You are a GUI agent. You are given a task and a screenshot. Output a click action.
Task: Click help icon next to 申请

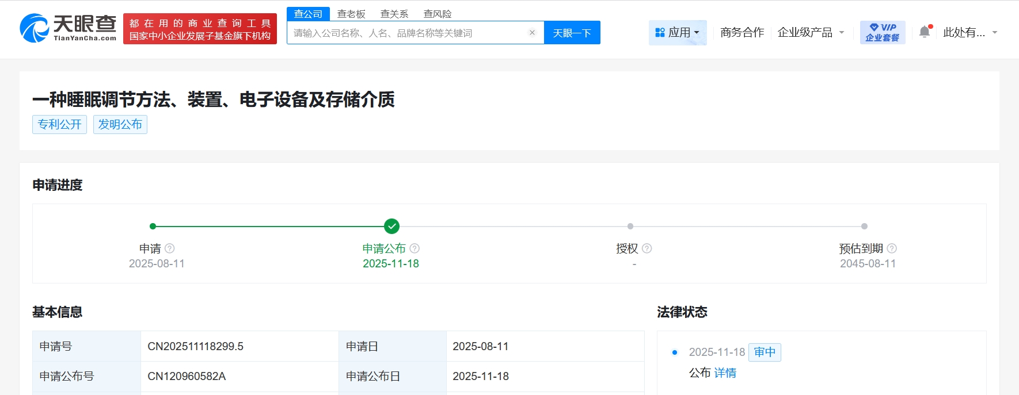click(x=170, y=248)
